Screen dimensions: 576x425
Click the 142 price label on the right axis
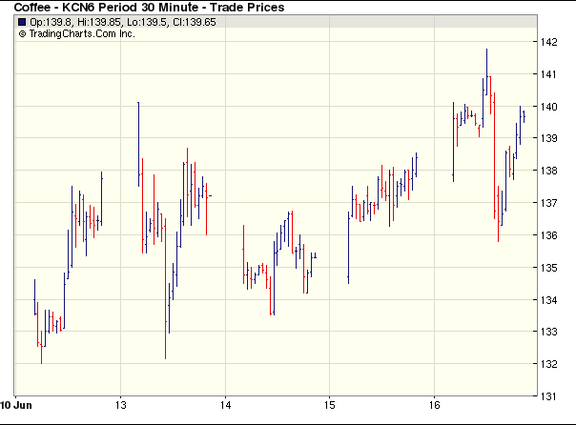click(548, 42)
